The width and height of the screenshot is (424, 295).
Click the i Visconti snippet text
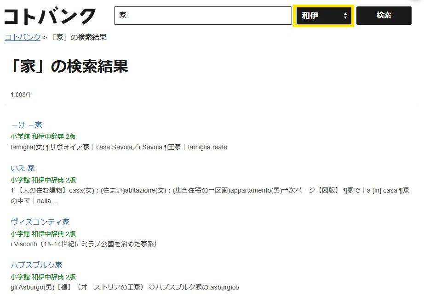click(84, 244)
